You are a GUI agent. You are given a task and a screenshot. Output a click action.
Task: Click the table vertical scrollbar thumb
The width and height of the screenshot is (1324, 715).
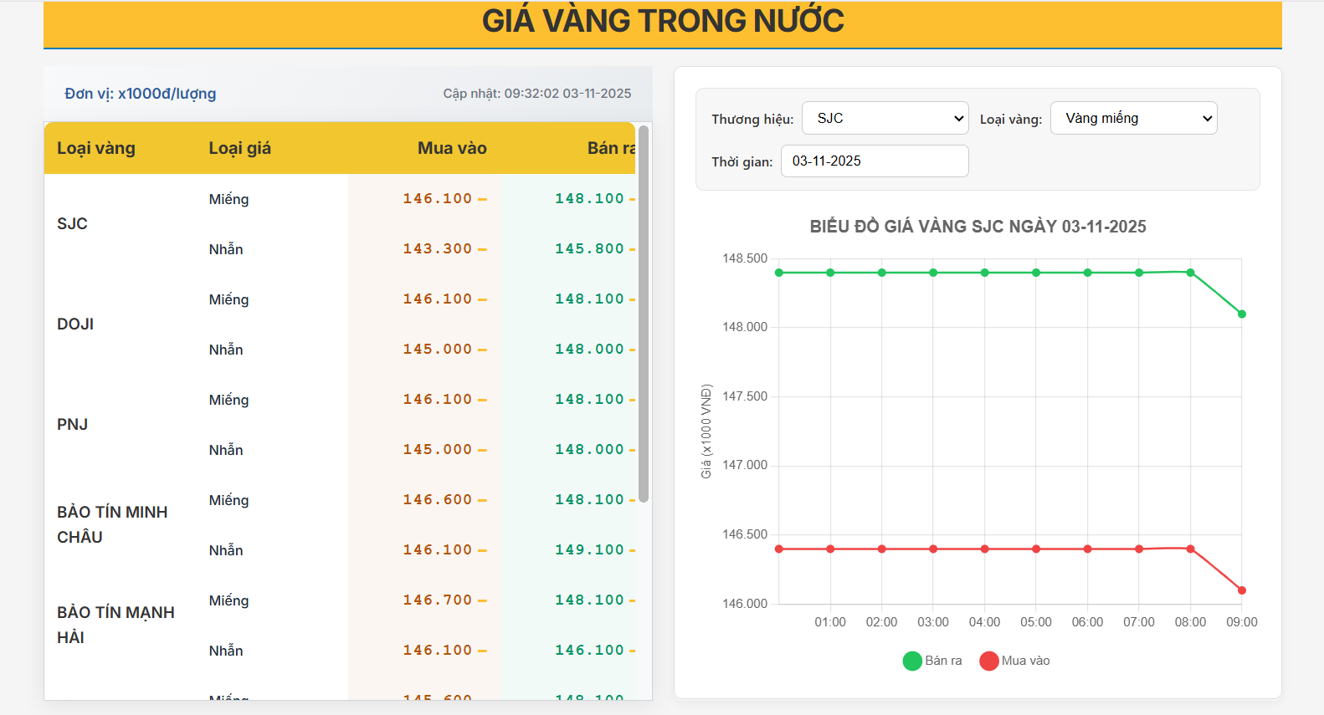tap(644, 314)
